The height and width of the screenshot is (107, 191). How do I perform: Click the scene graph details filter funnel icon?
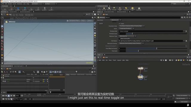76,72
